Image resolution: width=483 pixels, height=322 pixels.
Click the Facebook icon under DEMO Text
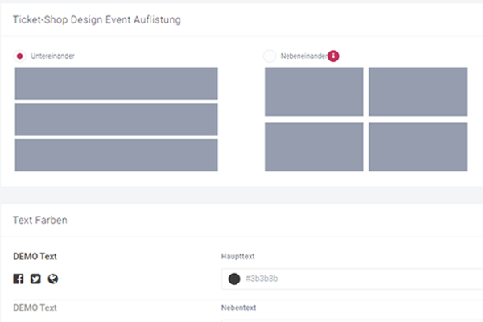[19, 279]
